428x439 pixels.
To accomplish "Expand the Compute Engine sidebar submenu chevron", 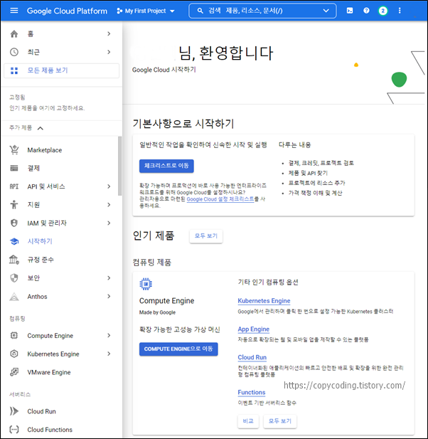I will (x=109, y=335).
